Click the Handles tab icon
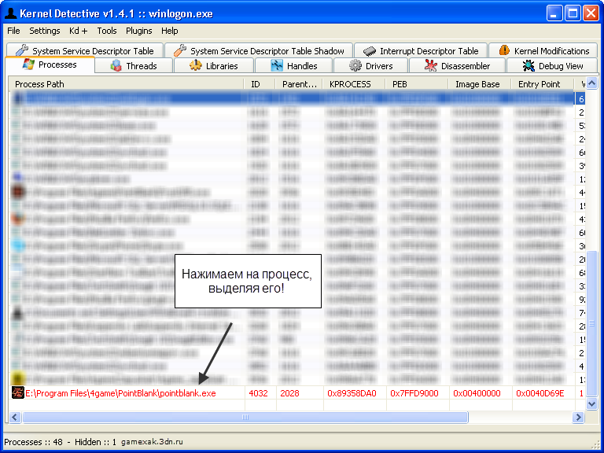 pos(277,66)
